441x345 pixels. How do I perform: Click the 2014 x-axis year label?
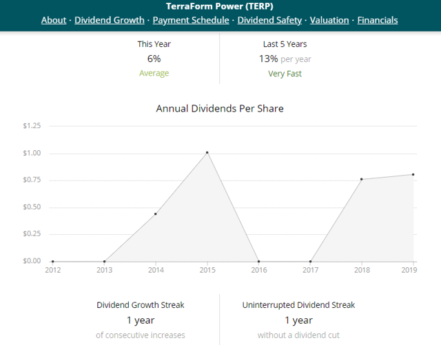[156, 270]
